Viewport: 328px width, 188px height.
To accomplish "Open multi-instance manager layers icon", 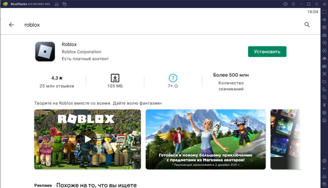I will [x=324, y=112].
